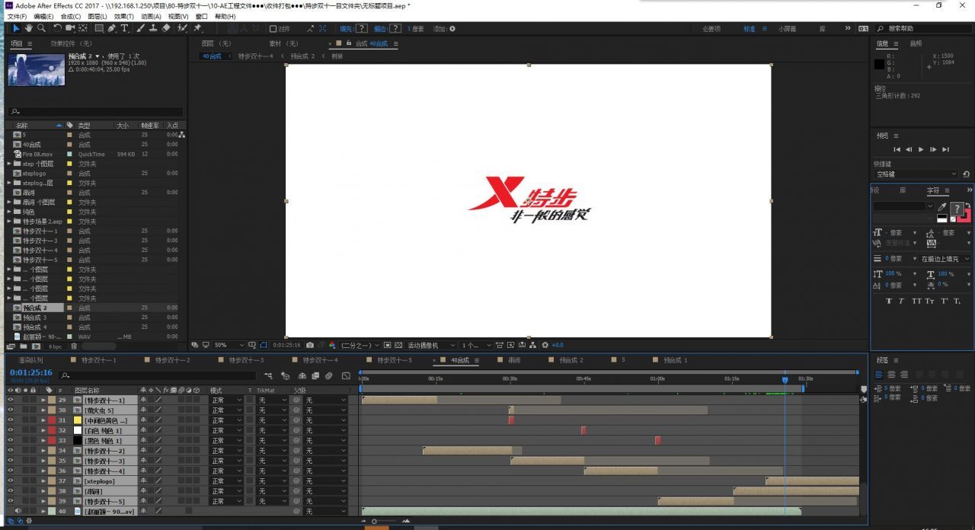Click the timeline zoom slider handle

[x=374, y=522]
